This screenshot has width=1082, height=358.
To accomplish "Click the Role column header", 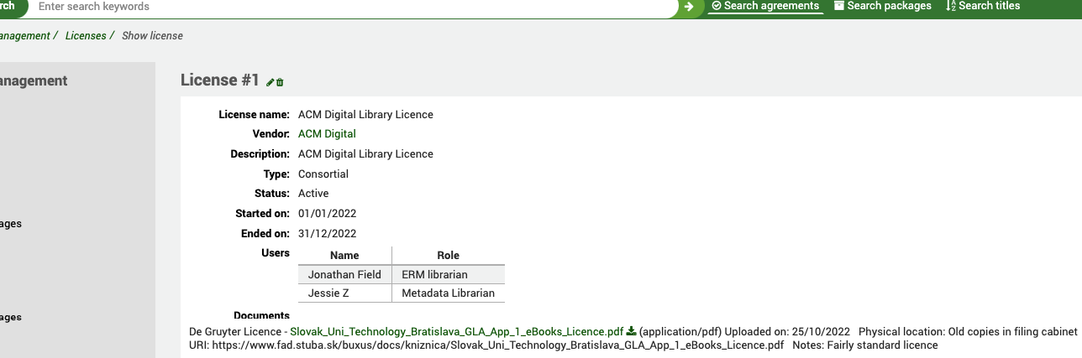I will 448,255.
